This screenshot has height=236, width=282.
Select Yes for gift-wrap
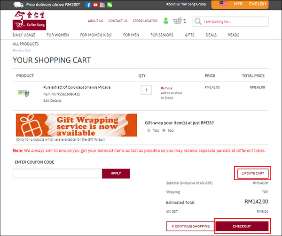tap(149, 130)
